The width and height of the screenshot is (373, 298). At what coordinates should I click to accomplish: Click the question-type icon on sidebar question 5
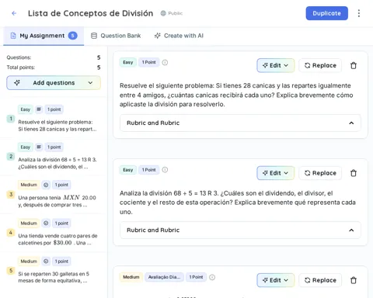[46, 262]
